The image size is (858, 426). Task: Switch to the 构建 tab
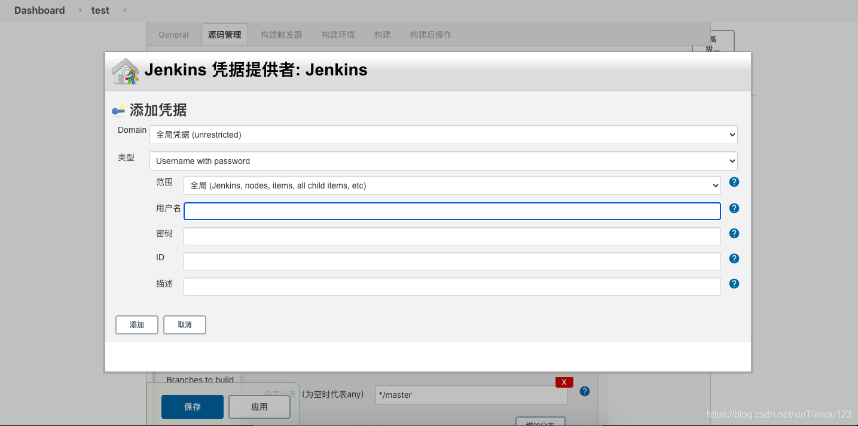(x=382, y=35)
